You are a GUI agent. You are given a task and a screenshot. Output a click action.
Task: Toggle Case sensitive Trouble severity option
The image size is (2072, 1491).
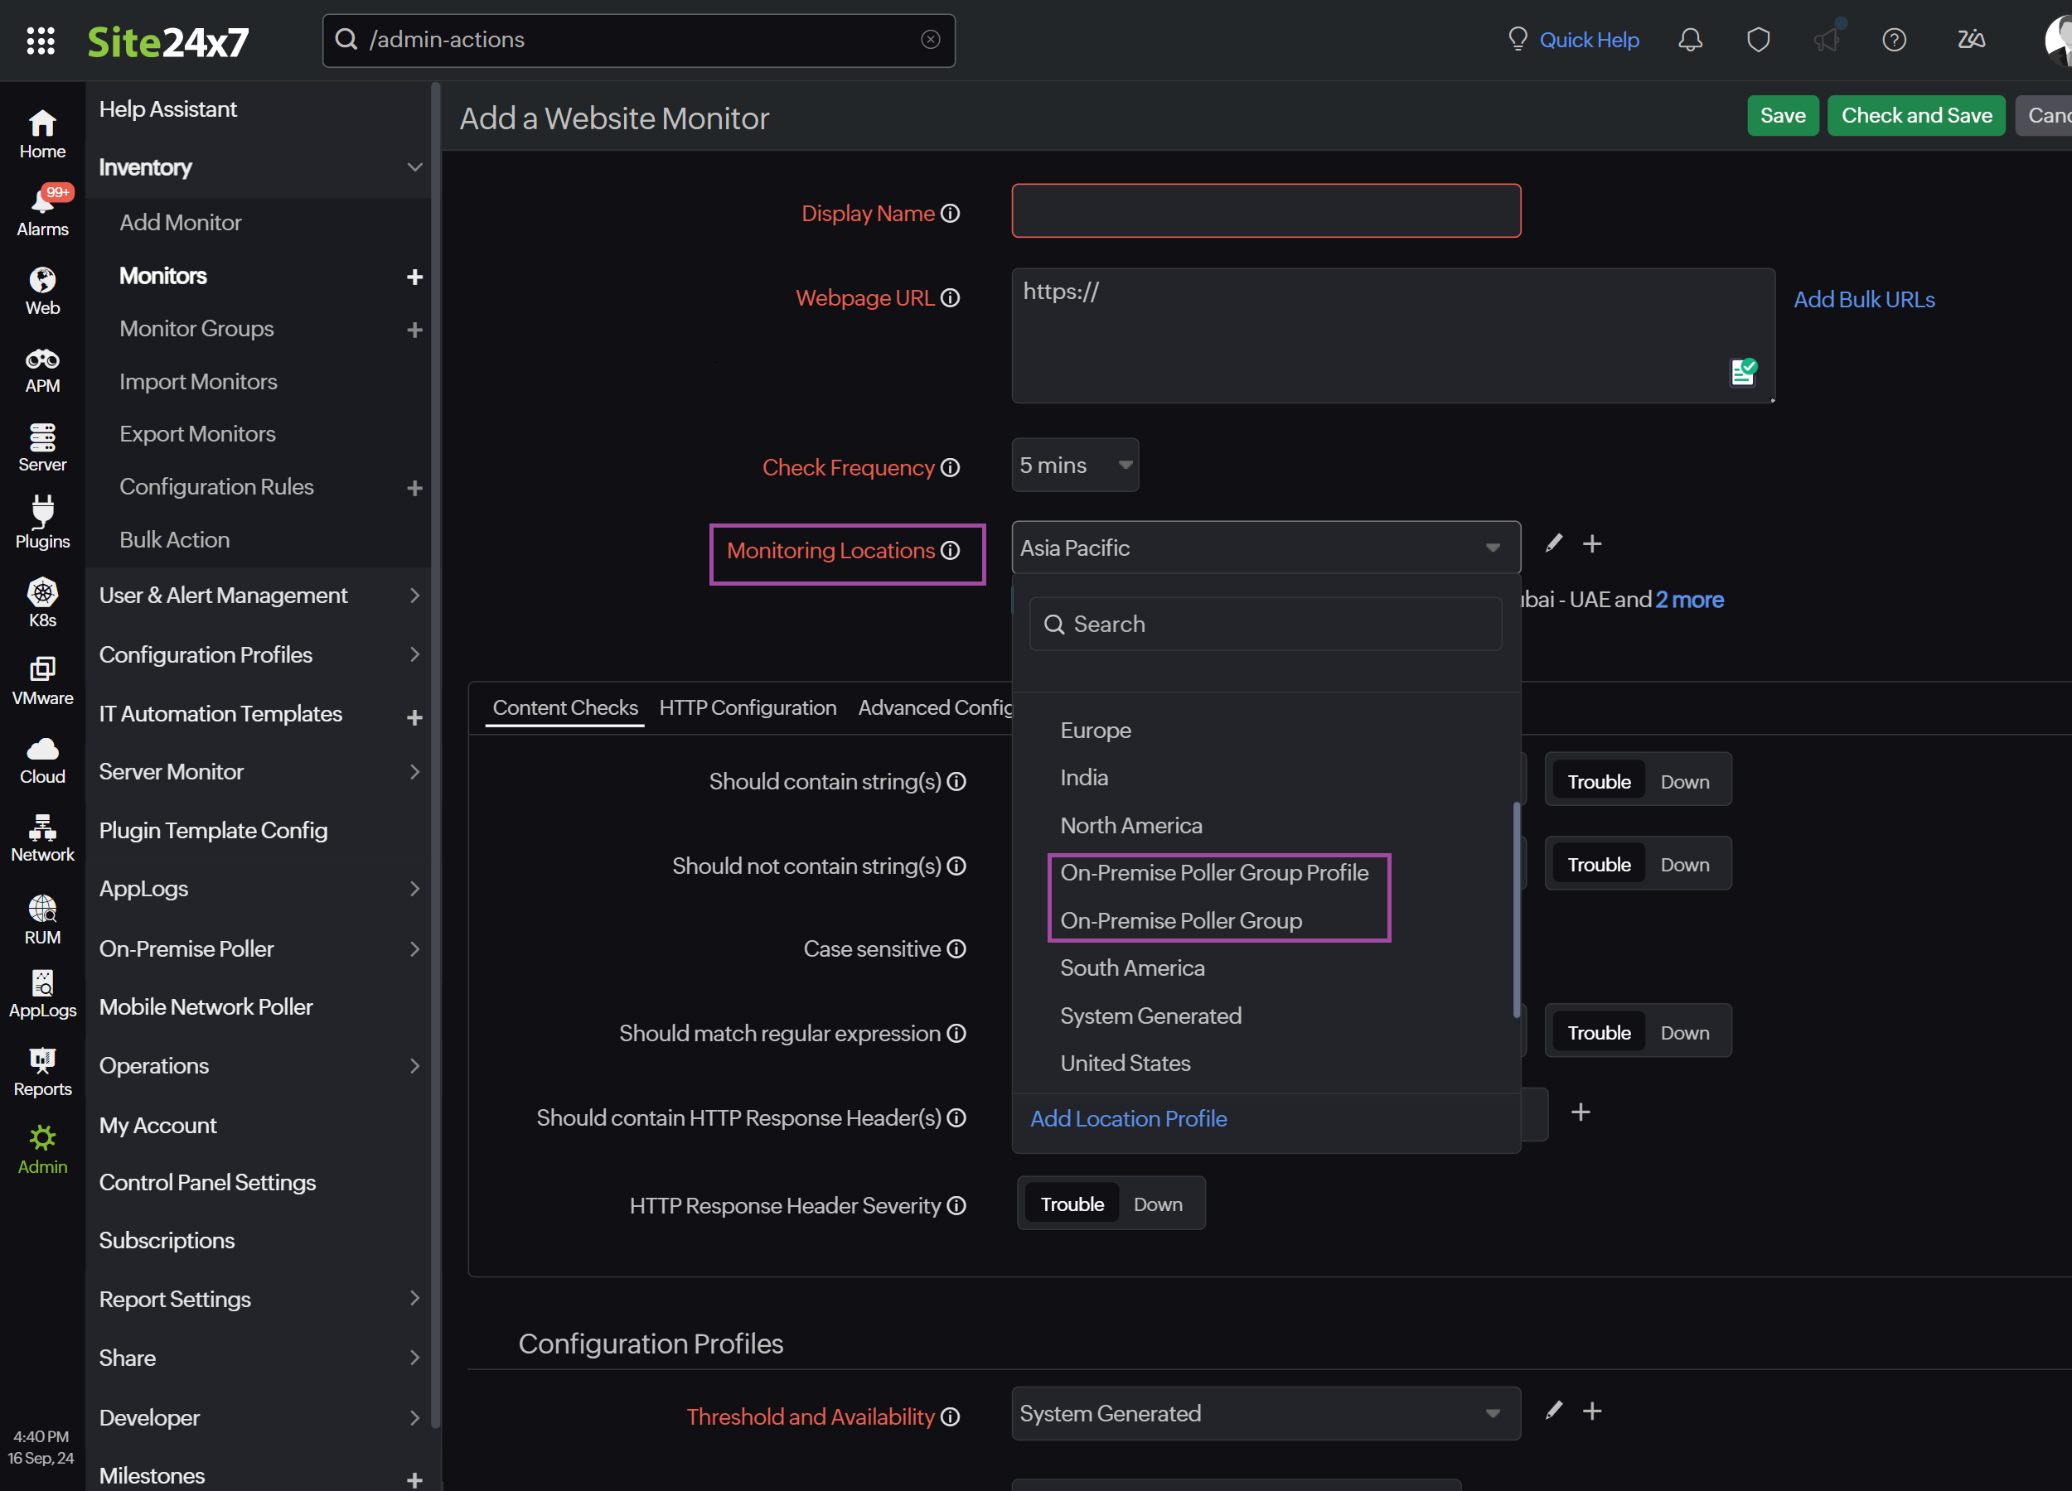coord(1599,948)
